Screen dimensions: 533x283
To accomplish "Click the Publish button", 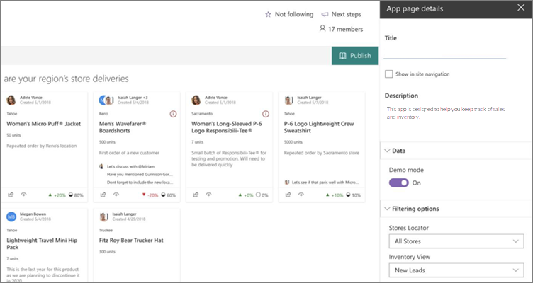I will pos(355,56).
